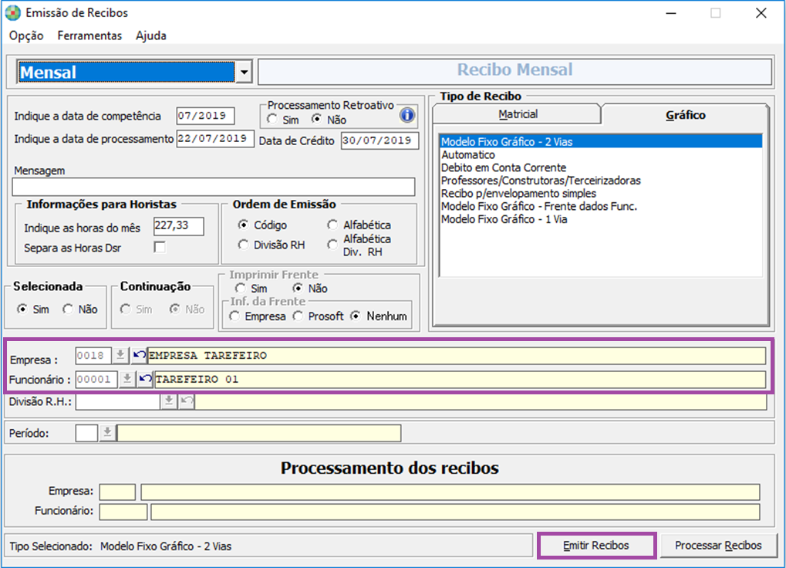Click the Mensagem text field
Image resolution: width=786 pixels, height=568 pixels.
pos(214,187)
